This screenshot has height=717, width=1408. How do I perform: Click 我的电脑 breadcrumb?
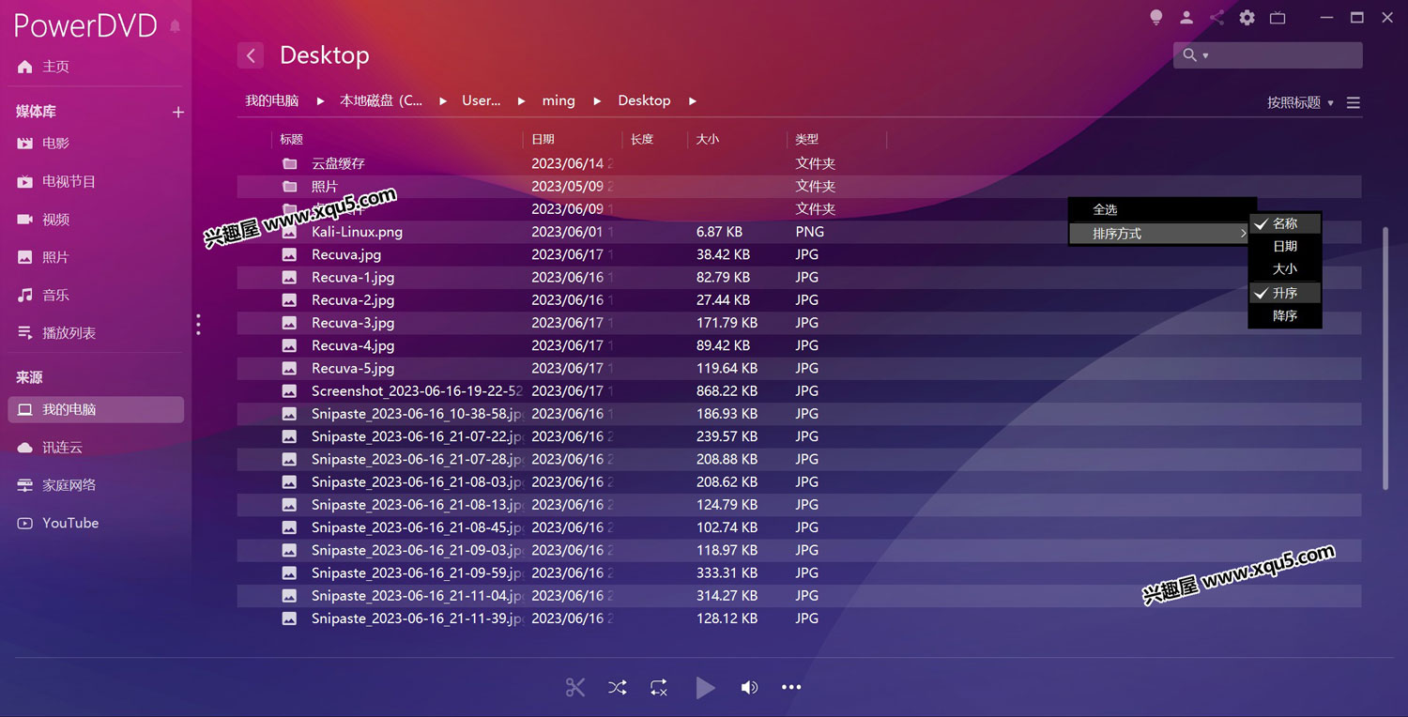point(272,101)
